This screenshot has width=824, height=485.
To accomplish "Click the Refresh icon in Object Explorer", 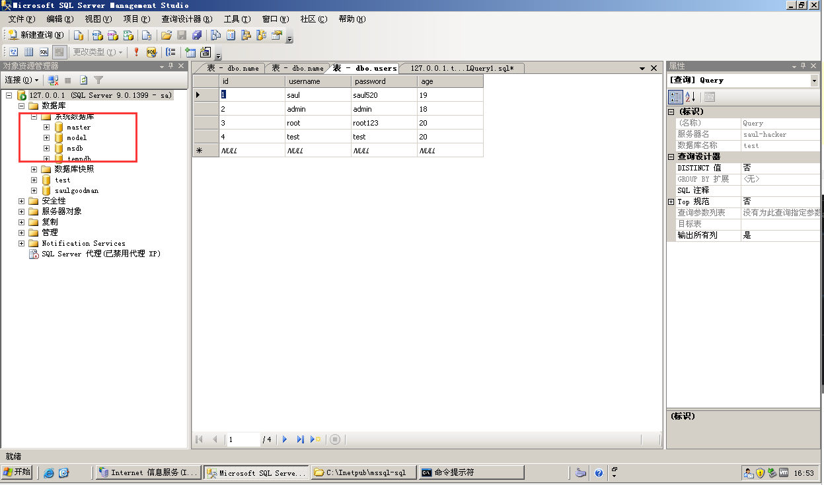I will [x=84, y=80].
